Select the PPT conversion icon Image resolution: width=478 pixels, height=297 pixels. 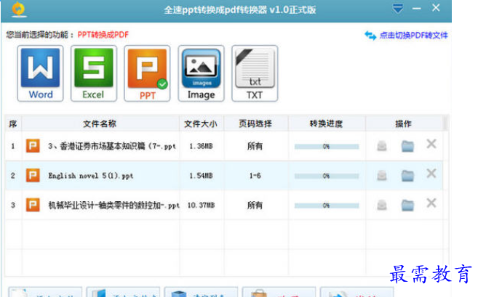coord(147,73)
